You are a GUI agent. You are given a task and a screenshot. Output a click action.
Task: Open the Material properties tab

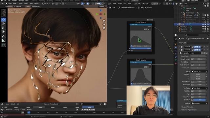coord(176,64)
